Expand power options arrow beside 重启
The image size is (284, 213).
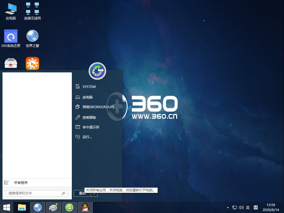pyautogui.click(x=94, y=193)
